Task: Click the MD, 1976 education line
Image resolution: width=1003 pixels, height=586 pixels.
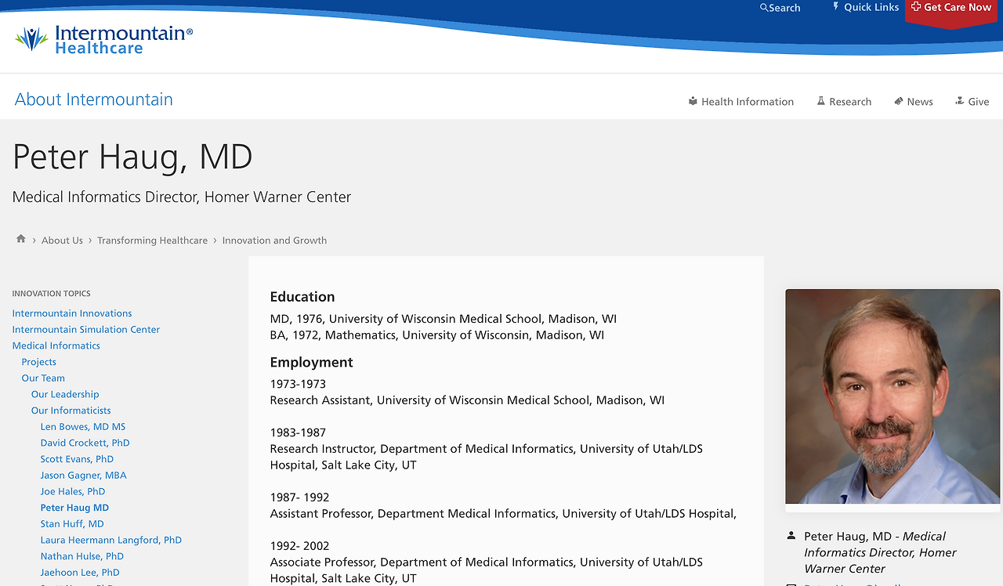Action: coord(444,319)
